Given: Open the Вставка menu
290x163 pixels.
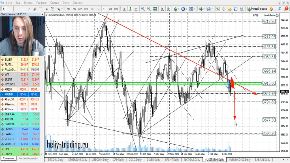Looking at the screenshot, I should [28, 3].
